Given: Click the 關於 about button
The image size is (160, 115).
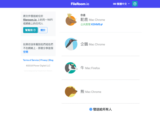Looking at the screenshot, I should (43, 30).
